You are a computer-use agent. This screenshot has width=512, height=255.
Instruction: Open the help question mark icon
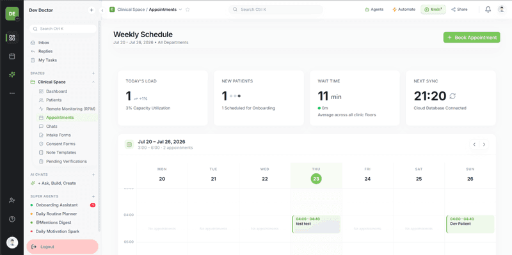[12, 219]
